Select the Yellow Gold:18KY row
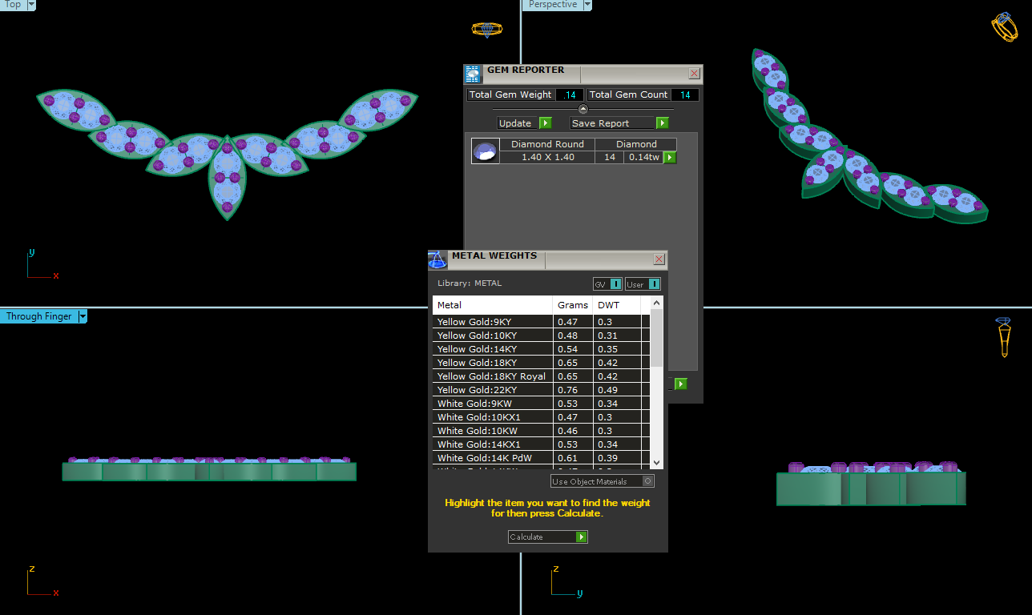This screenshot has width=1032, height=615. coord(477,363)
